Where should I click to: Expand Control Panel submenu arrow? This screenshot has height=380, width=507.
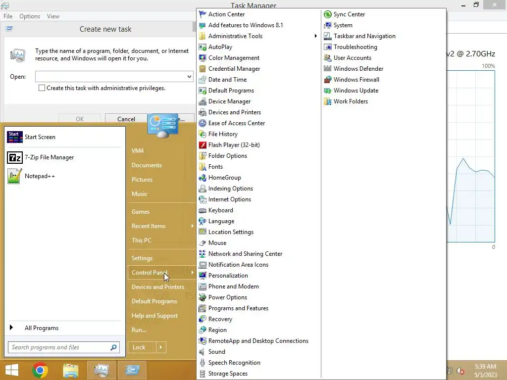[192, 273]
